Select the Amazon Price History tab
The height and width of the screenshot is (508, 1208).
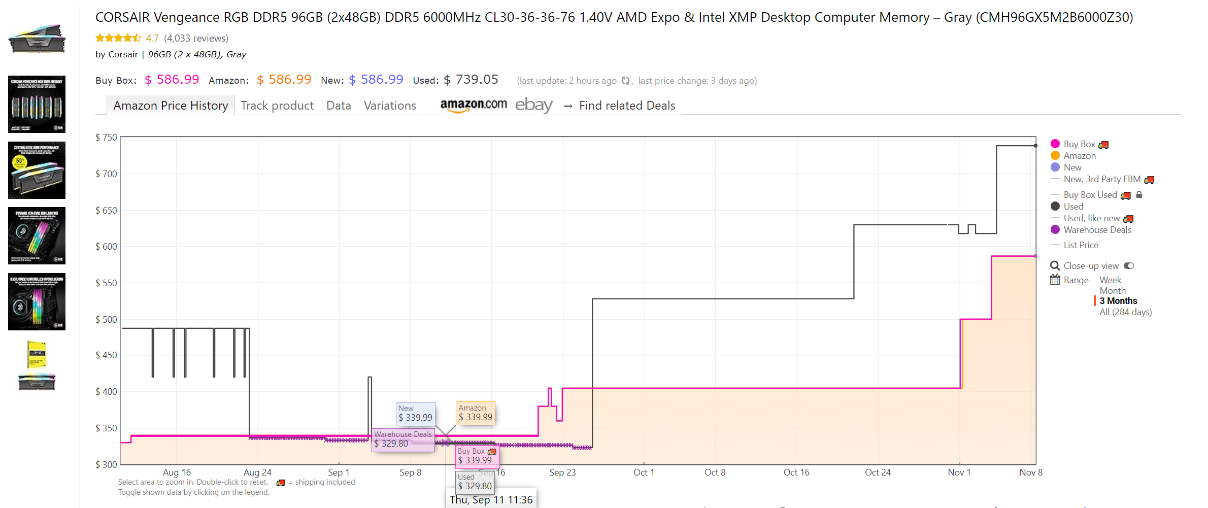pyautogui.click(x=171, y=106)
